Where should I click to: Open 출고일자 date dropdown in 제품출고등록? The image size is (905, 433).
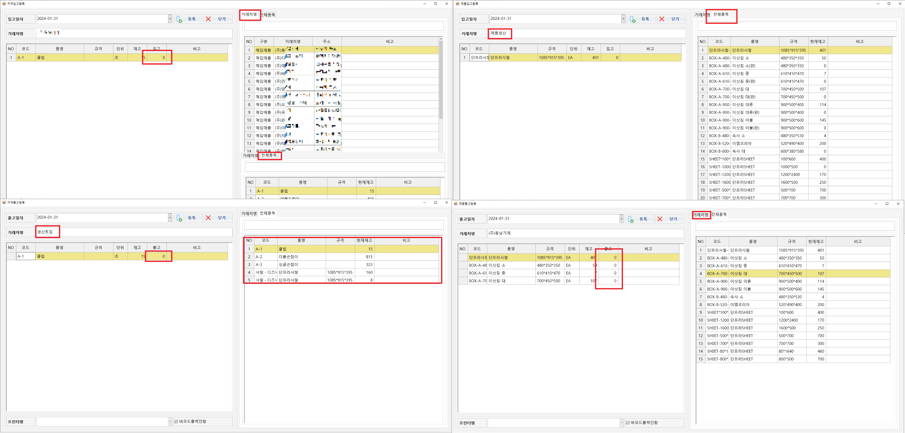(x=621, y=219)
